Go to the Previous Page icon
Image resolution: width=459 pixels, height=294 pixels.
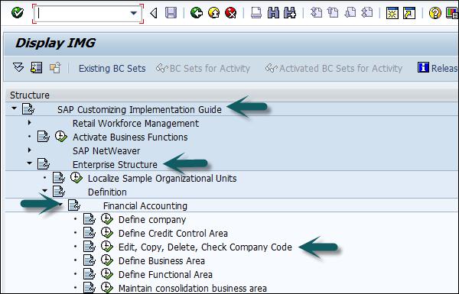pyautogui.click(x=333, y=13)
